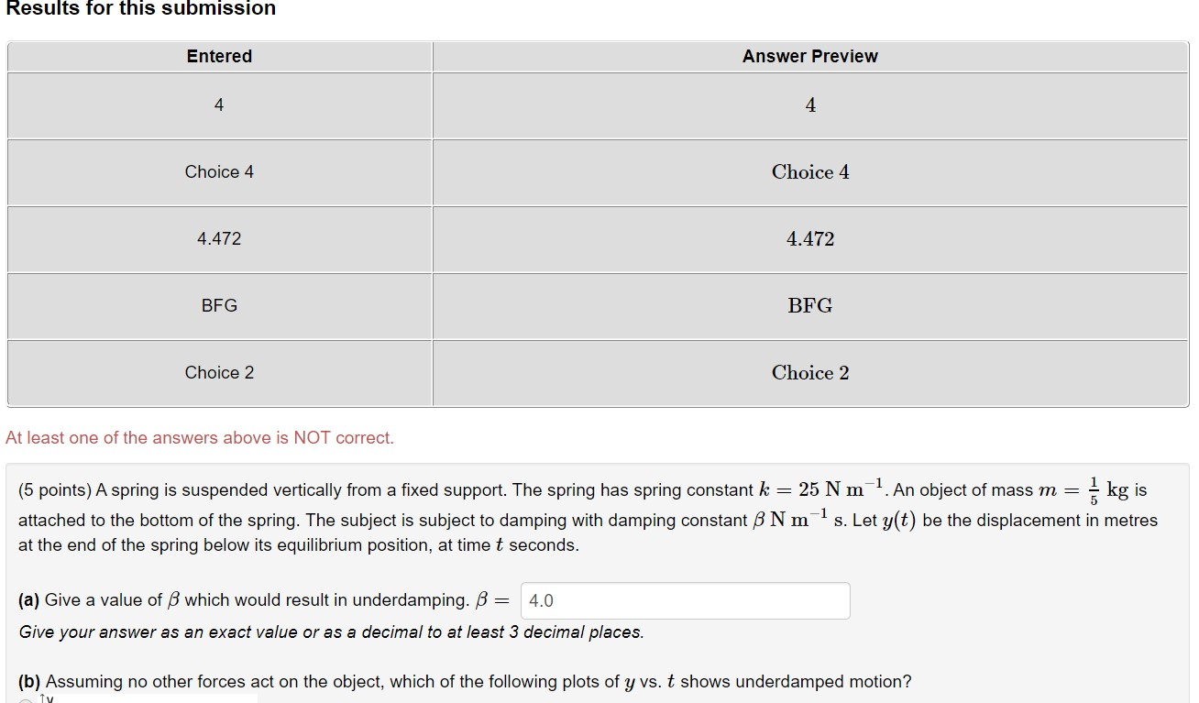Click the Entered cell containing 4
This screenshot has height=703, width=1199.
tap(218, 104)
